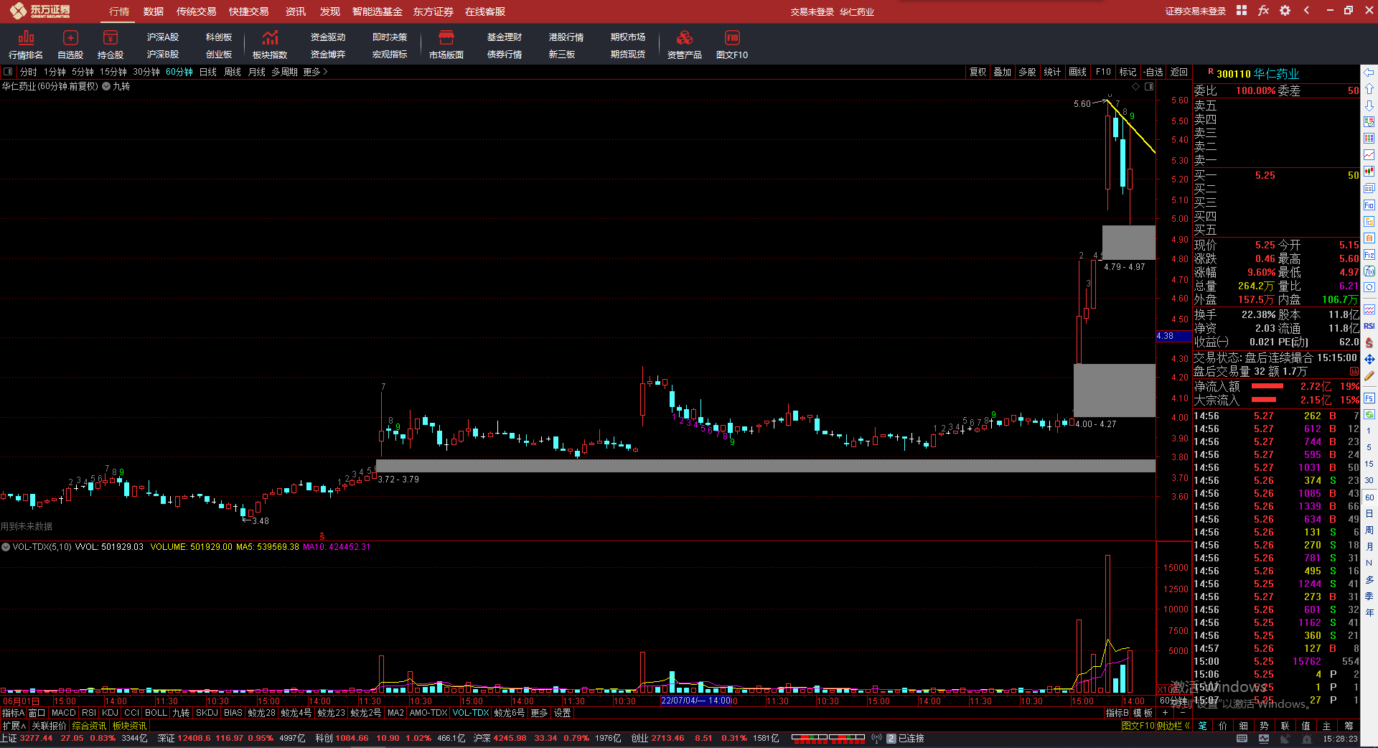Viewport: 1378px width, 748px height.
Task: Click the keyboard icon in status bar
Action: coord(1242,739)
